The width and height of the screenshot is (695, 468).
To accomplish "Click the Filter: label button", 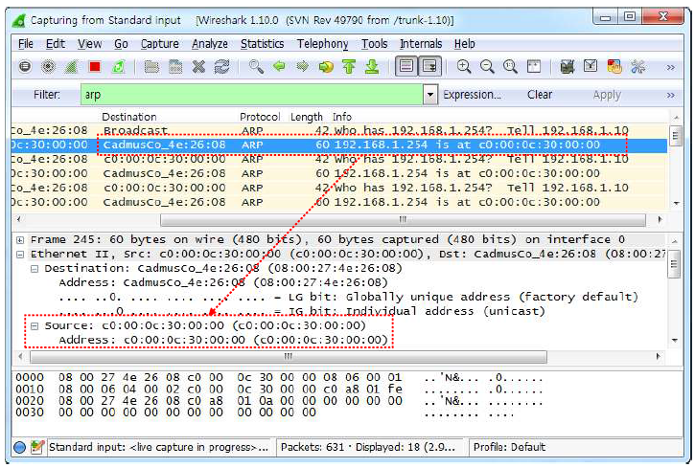I will (x=47, y=95).
